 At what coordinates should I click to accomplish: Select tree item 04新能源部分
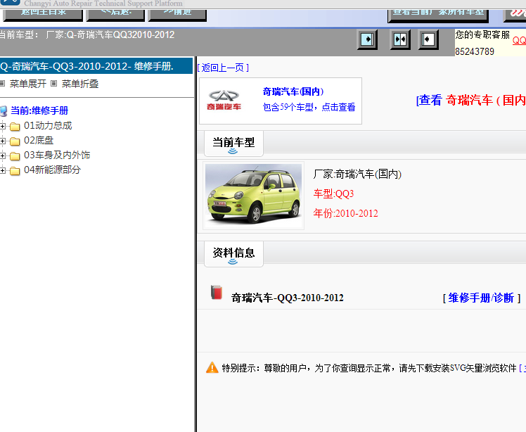coord(52,170)
